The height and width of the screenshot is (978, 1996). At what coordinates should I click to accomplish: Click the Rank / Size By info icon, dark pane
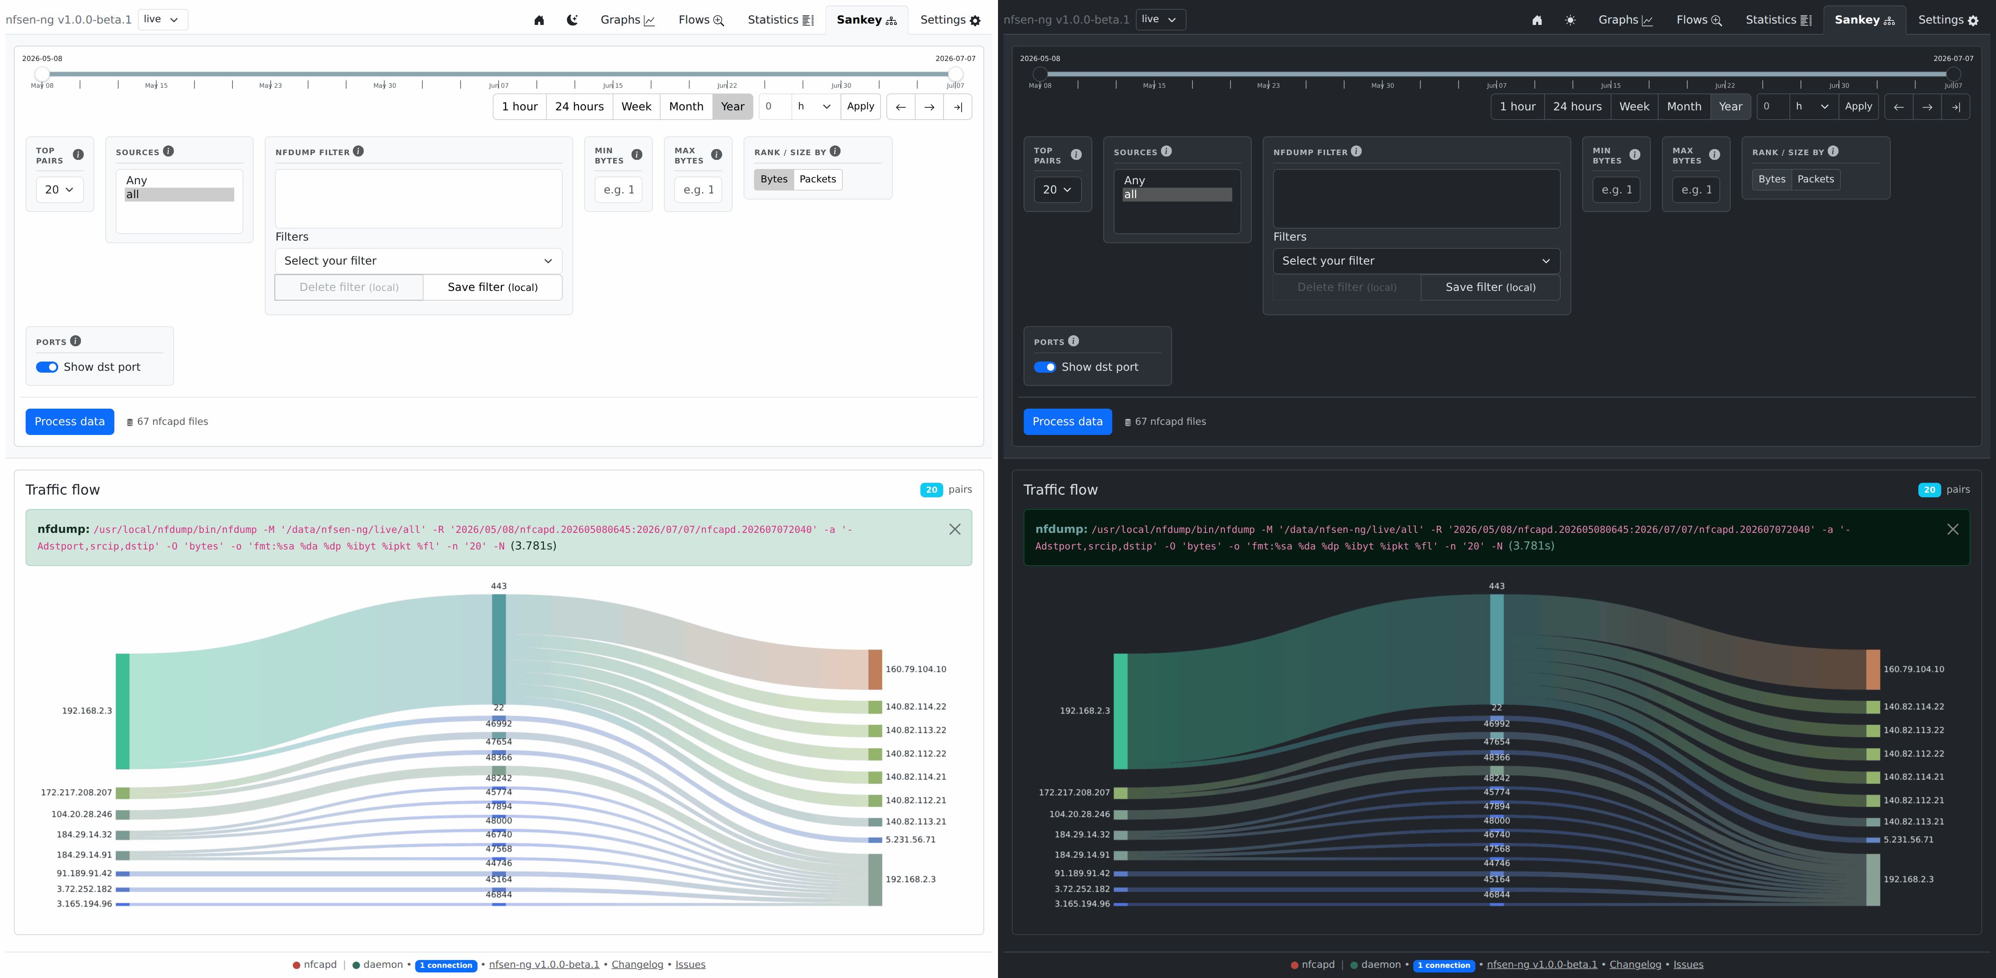(1832, 151)
